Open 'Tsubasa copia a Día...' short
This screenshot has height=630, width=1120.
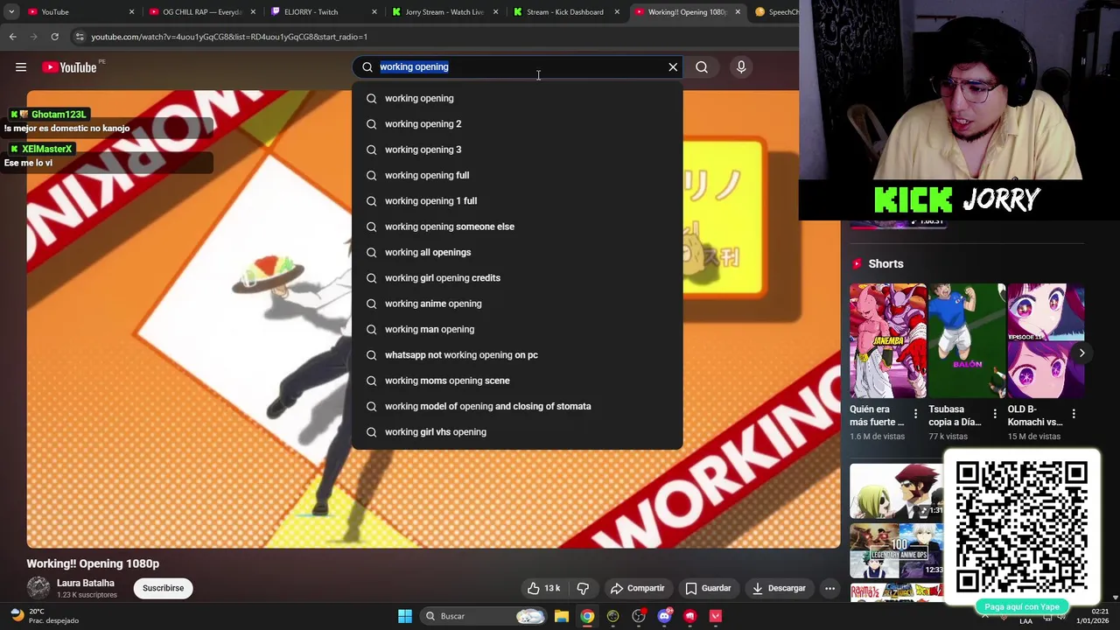(967, 341)
